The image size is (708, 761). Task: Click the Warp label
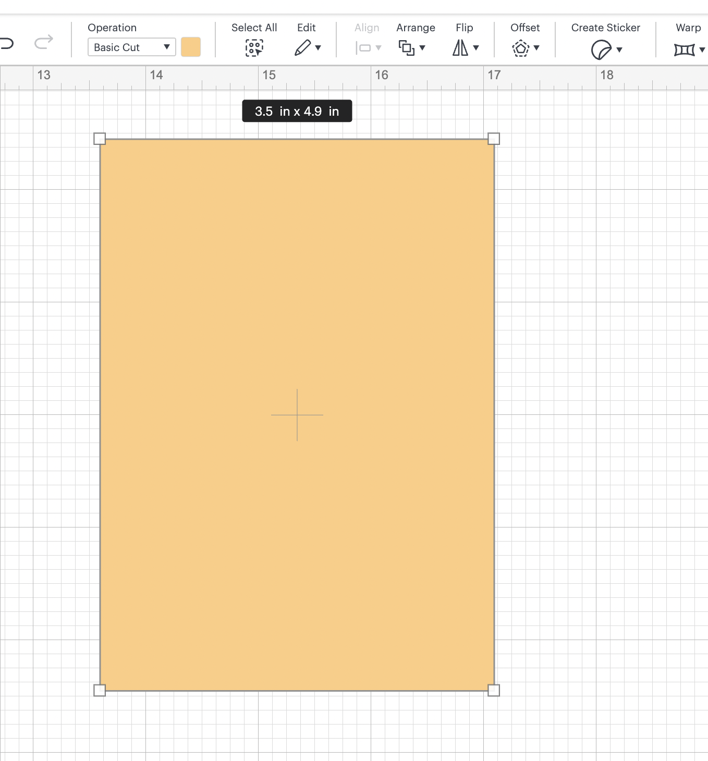(688, 28)
